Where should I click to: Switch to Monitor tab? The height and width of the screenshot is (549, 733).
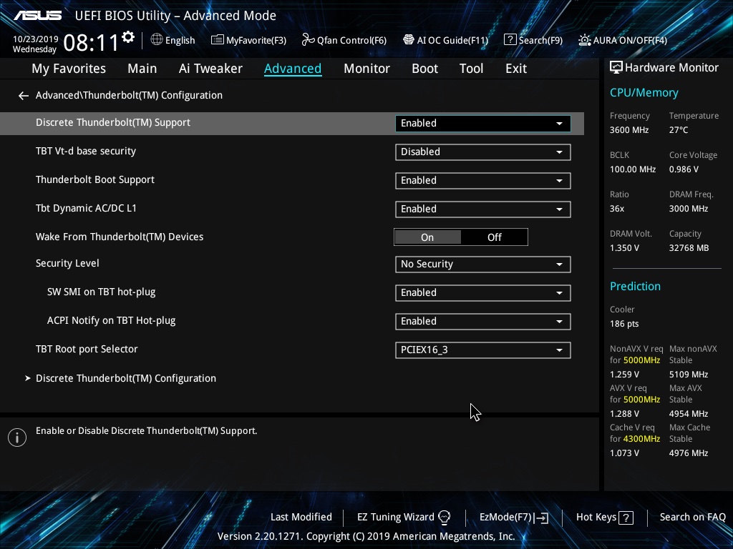[x=366, y=69]
